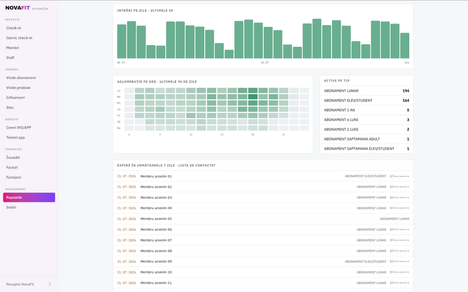468x292 pixels.
Task: Click the NOVAFIT logo
Action: point(18,8)
